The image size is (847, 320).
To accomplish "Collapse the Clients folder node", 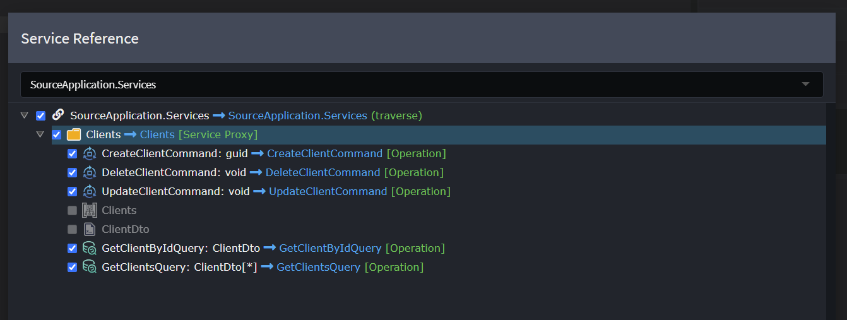I will (x=40, y=134).
